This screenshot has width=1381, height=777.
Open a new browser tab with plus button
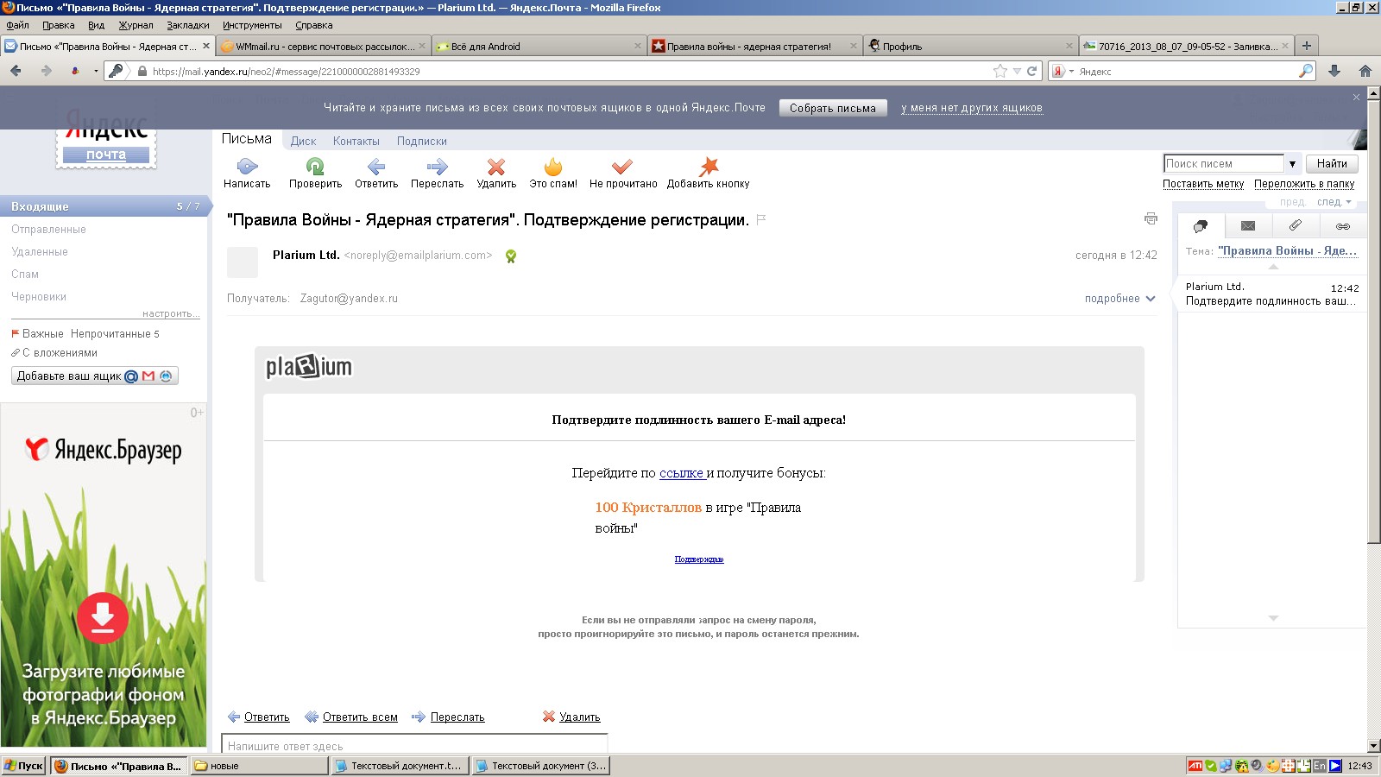[1307, 46]
